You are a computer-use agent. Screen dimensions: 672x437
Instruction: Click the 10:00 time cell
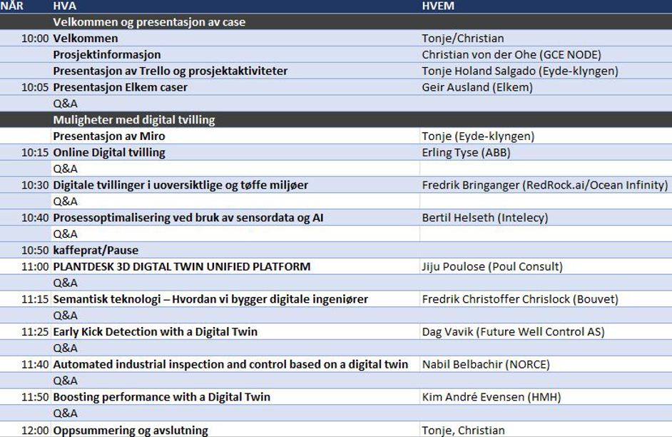tap(35, 39)
